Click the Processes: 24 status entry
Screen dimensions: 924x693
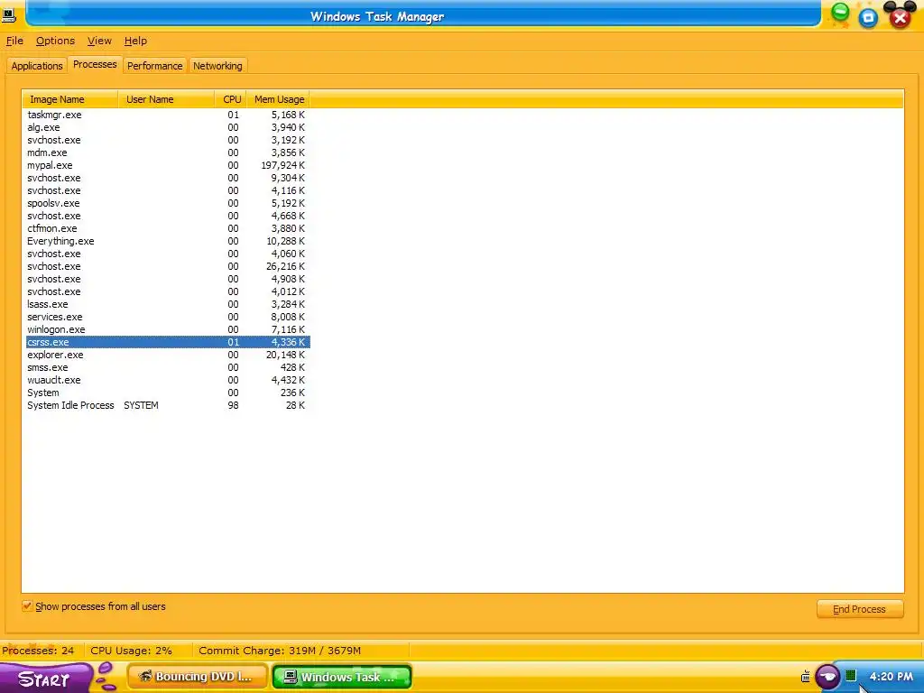tap(39, 651)
